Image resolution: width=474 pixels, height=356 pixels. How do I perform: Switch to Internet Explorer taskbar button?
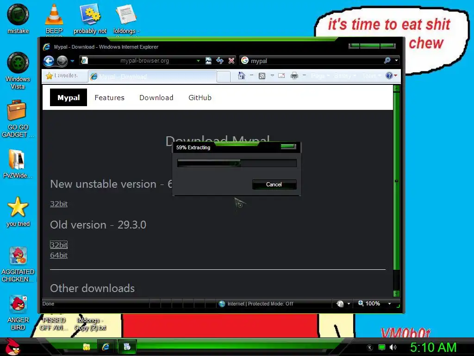(x=106, y=347)
